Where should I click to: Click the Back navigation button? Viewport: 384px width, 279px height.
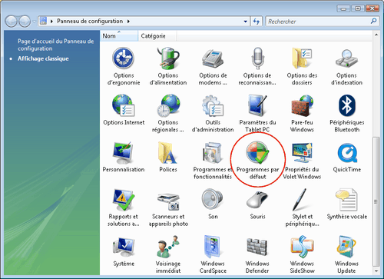(12, 22)
